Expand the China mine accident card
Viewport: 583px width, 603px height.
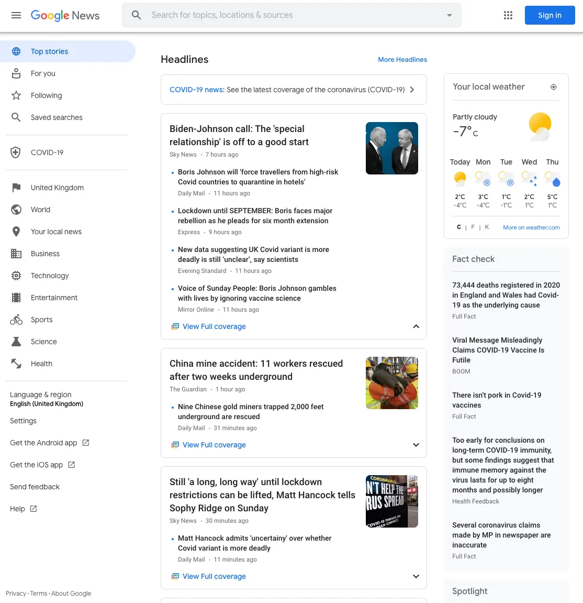[x=416, y=445]
